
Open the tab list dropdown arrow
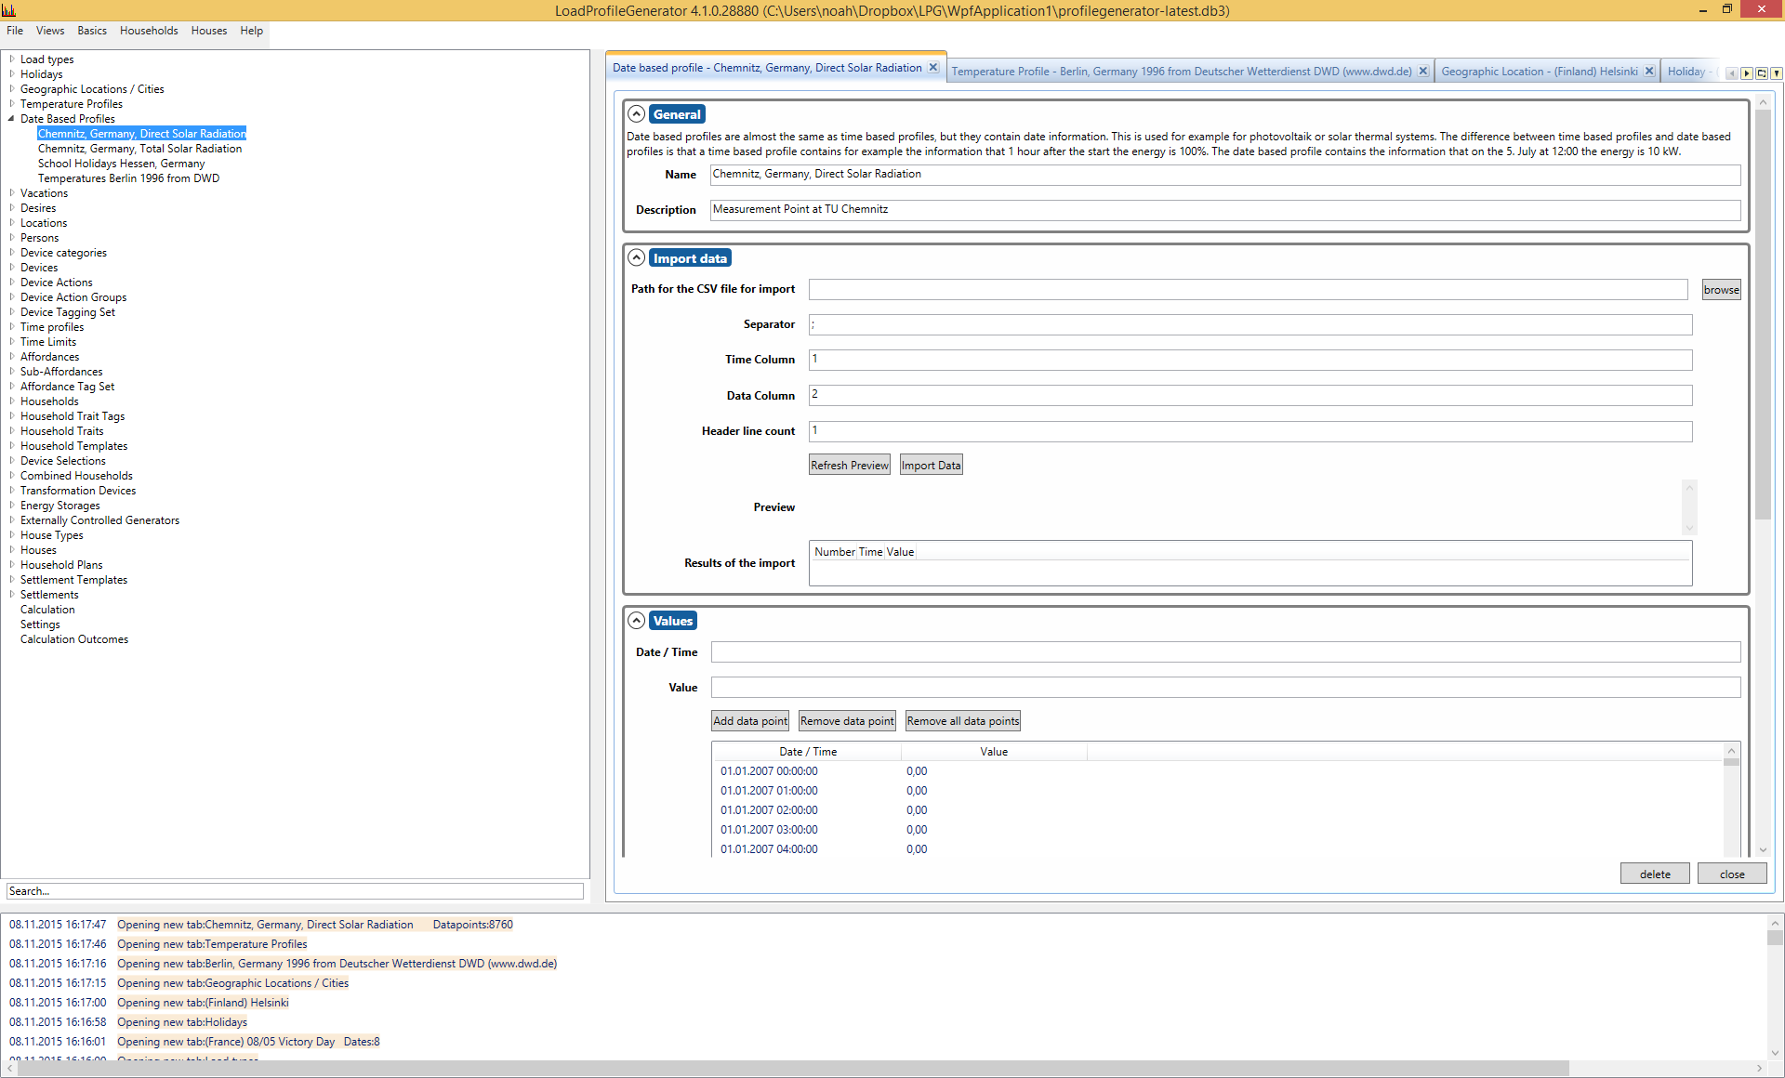[1776, 73]
